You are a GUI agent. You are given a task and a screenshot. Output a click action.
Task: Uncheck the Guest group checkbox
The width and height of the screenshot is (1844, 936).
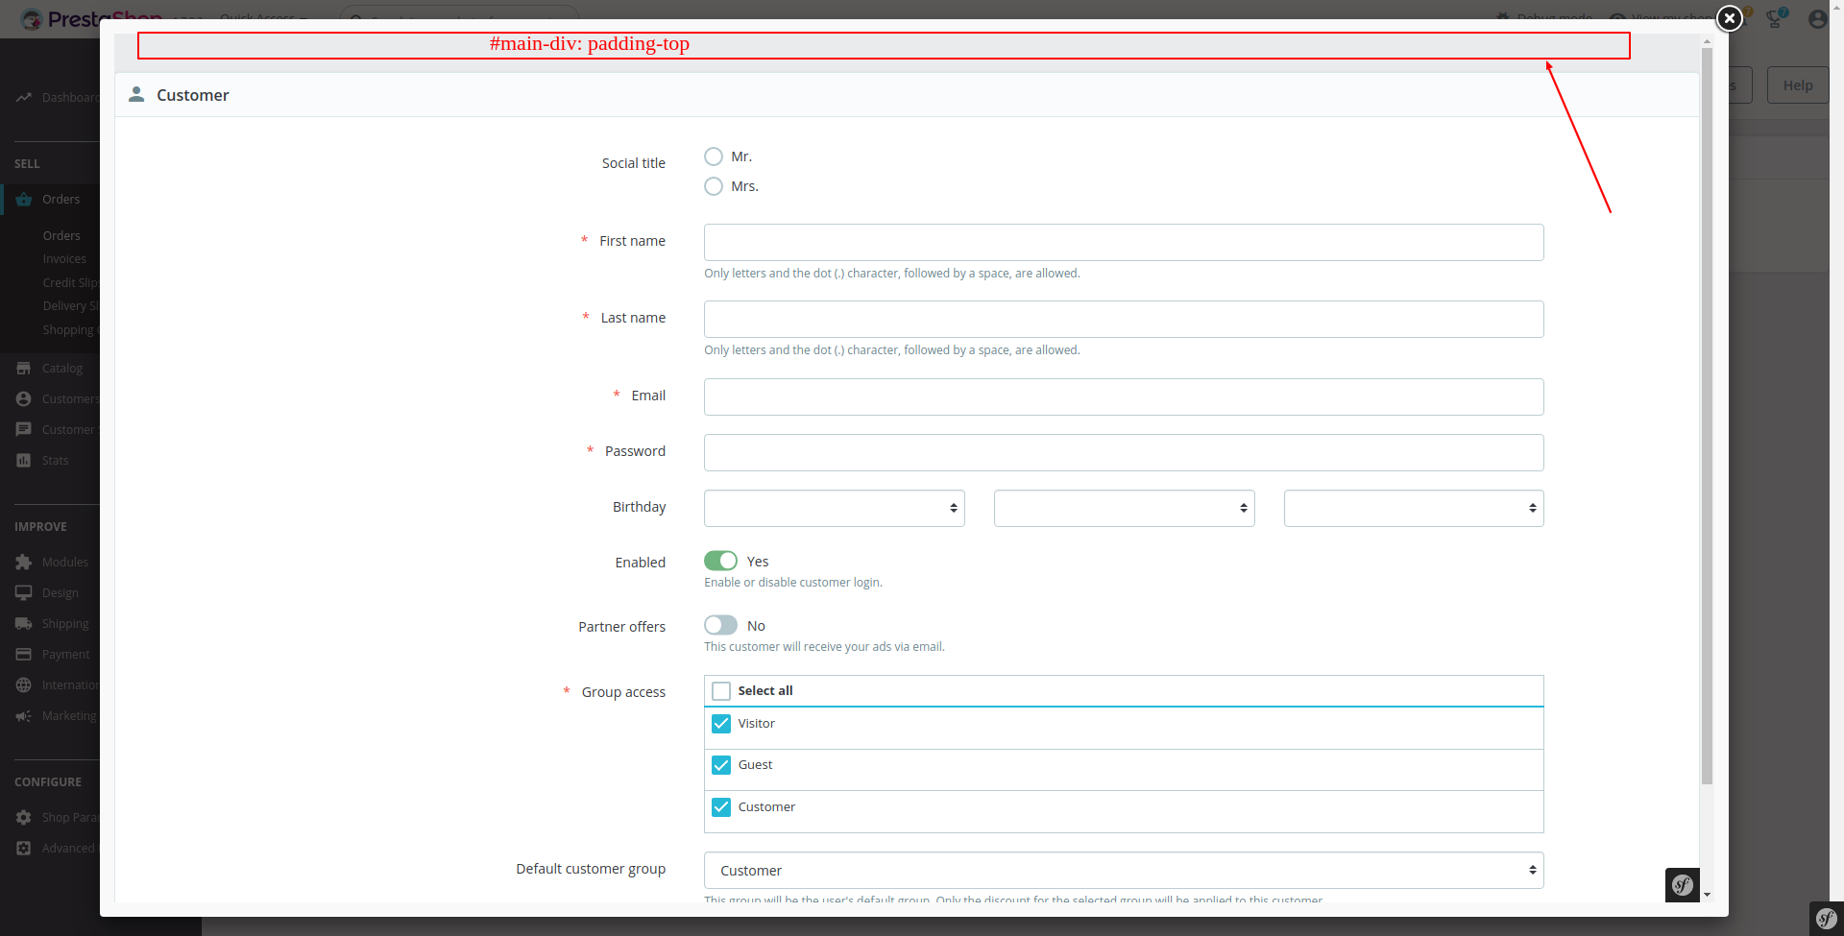[721, 765]
